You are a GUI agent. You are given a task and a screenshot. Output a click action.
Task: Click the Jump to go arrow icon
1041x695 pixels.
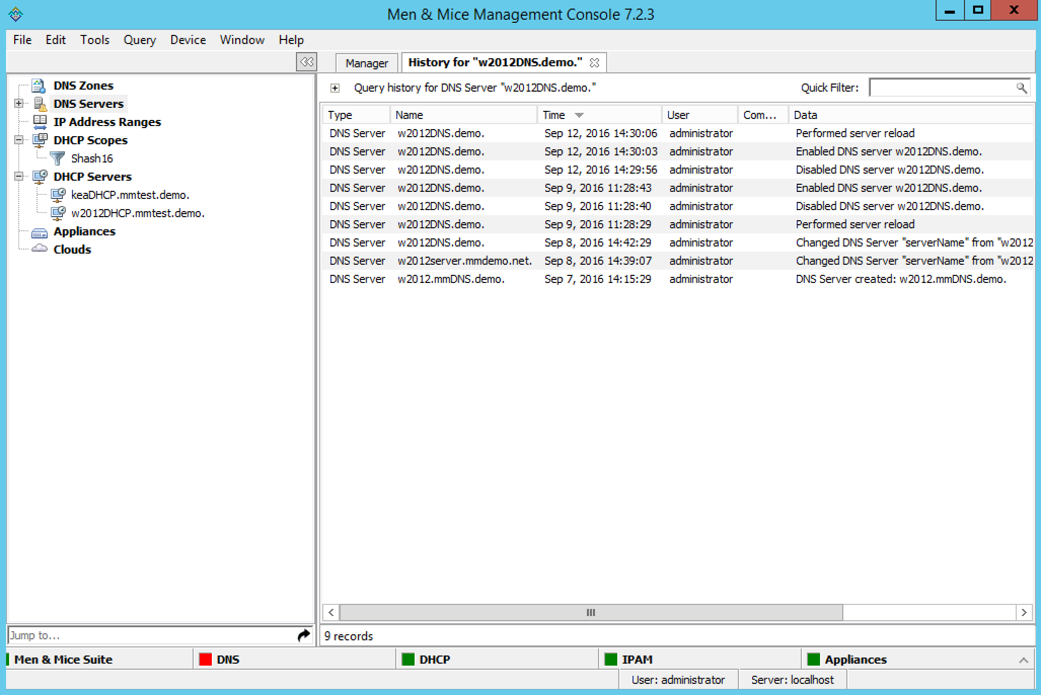[304, 635]
